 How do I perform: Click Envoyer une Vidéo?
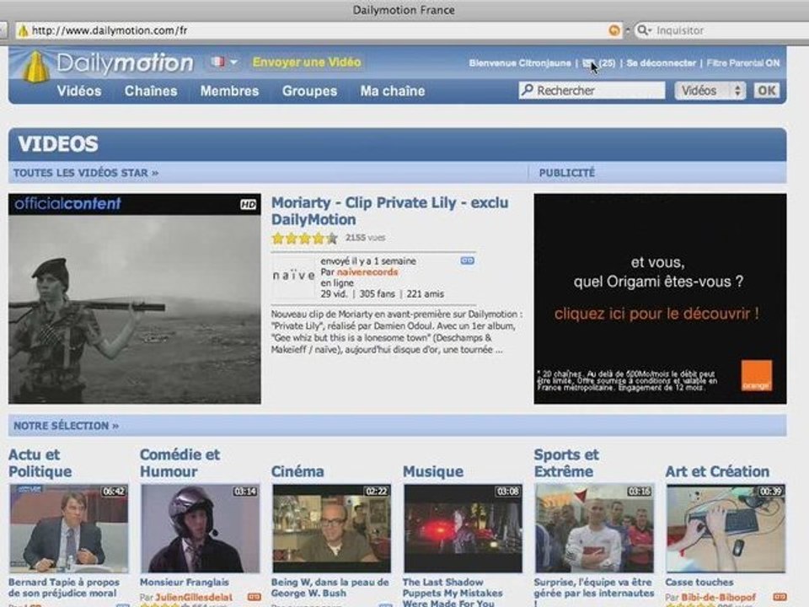307,62
